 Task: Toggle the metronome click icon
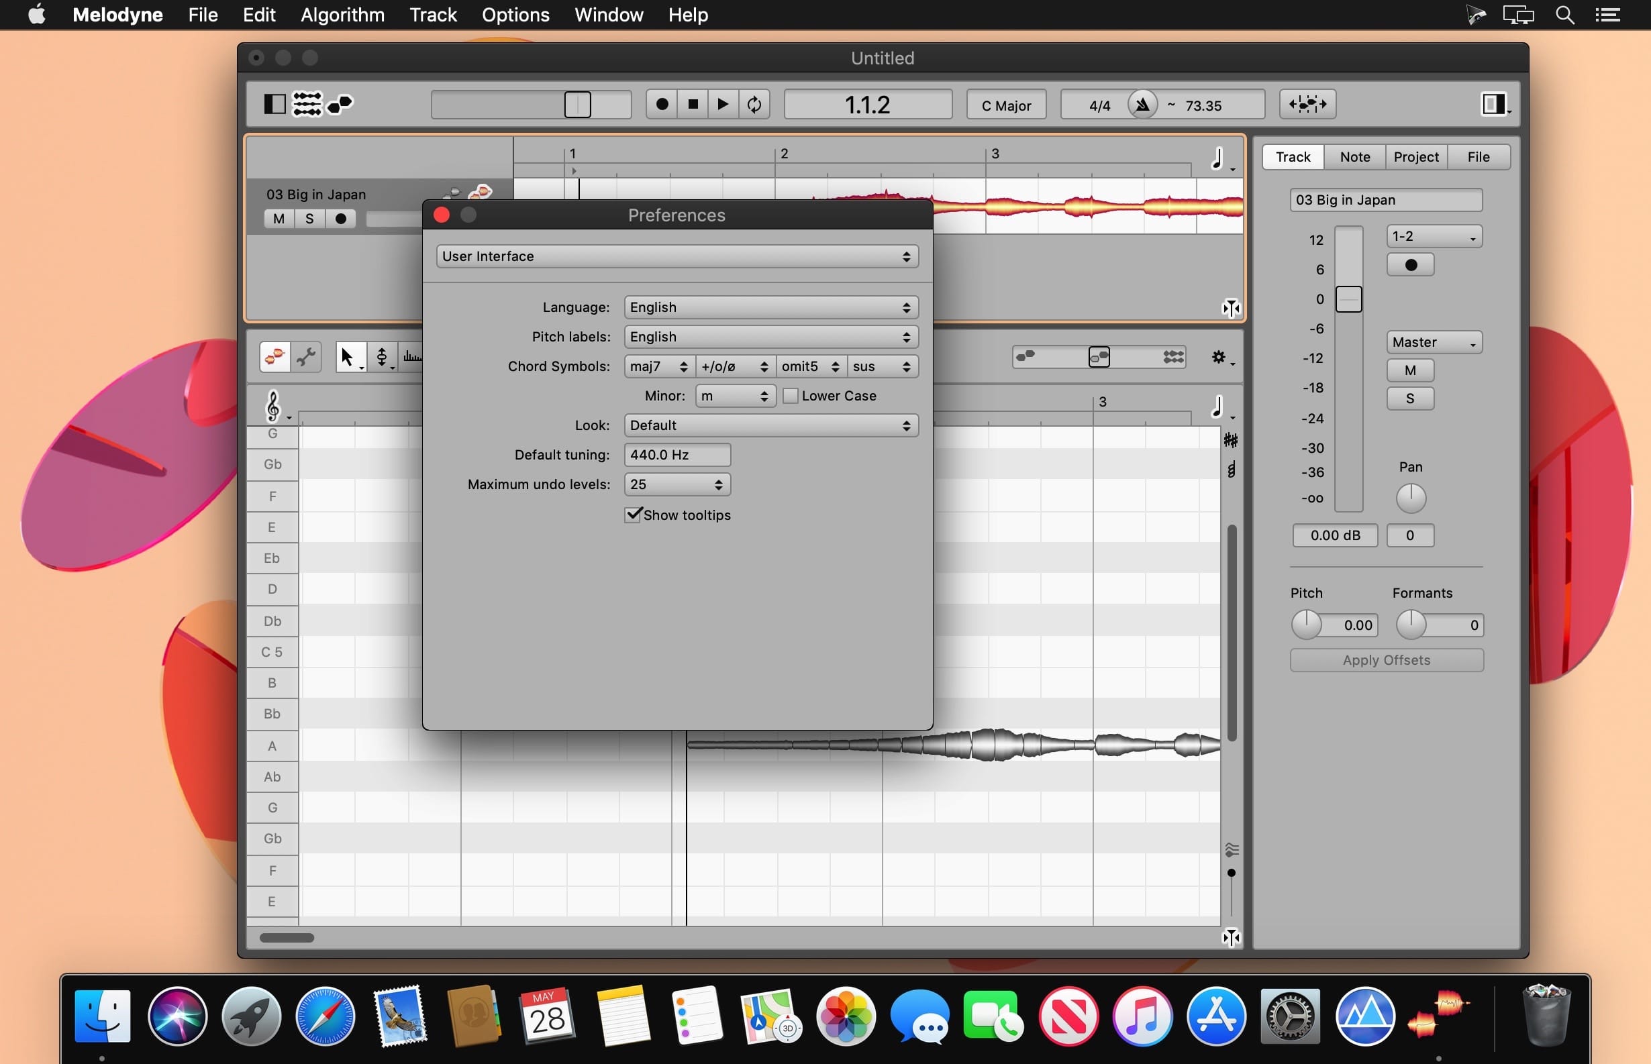pos(1142,105)
